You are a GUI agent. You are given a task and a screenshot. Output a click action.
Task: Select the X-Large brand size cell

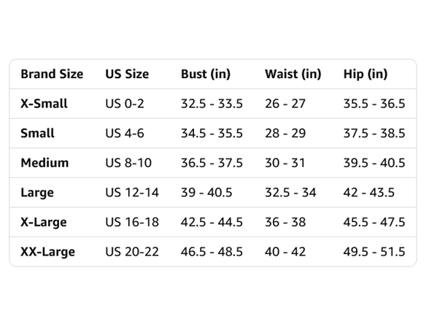44,222
